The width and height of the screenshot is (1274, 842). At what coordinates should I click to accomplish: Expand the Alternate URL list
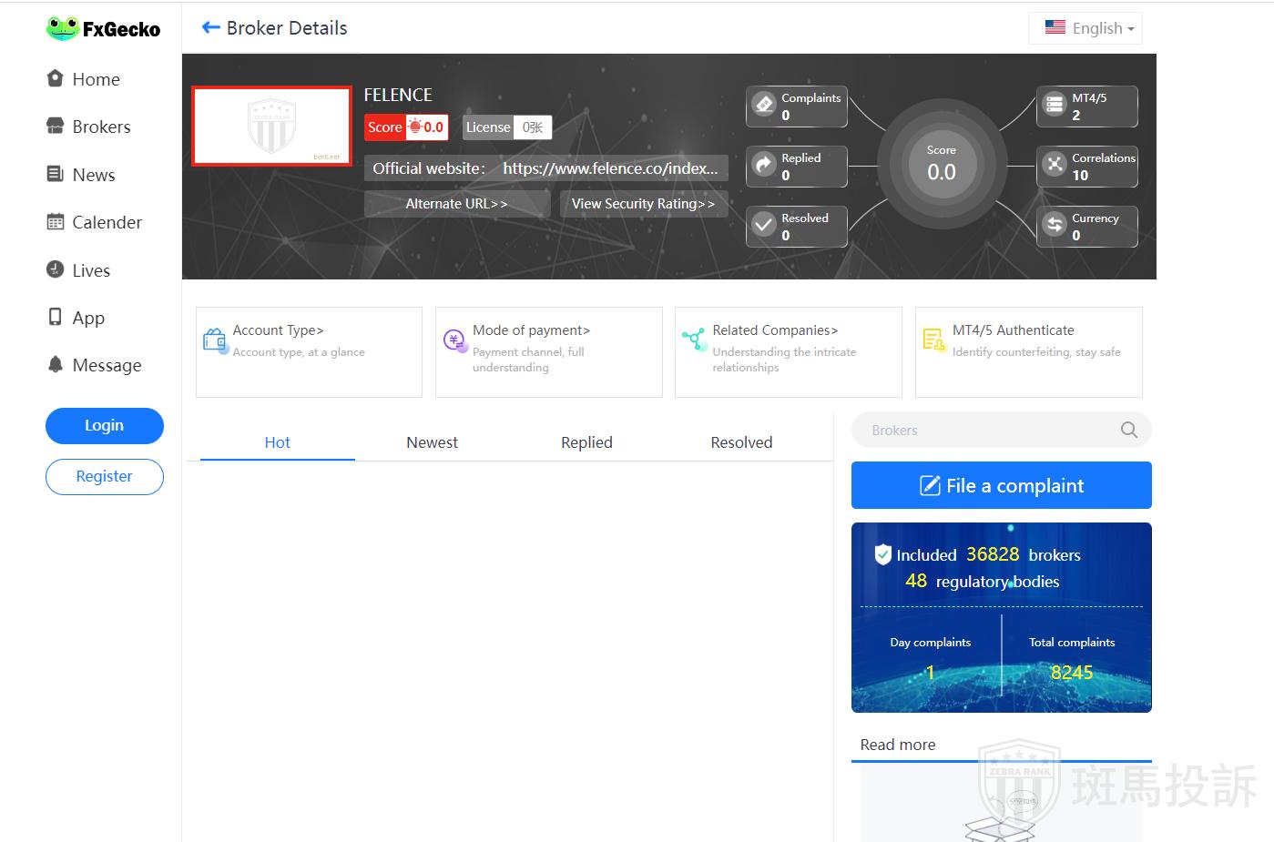pyautogui.click(x=456, y=204)
